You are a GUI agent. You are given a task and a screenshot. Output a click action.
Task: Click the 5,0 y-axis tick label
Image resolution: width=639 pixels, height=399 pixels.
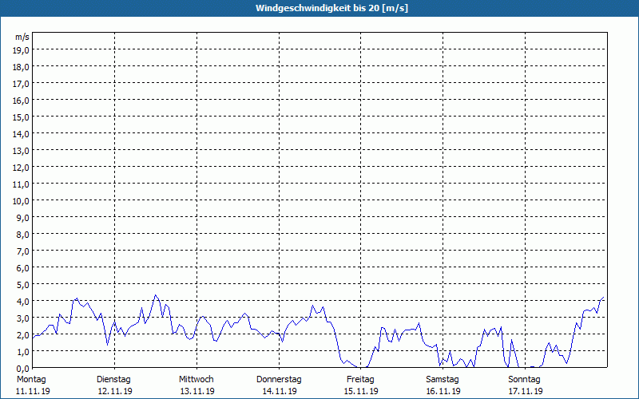pyautogui.click(x=23, y=285)
